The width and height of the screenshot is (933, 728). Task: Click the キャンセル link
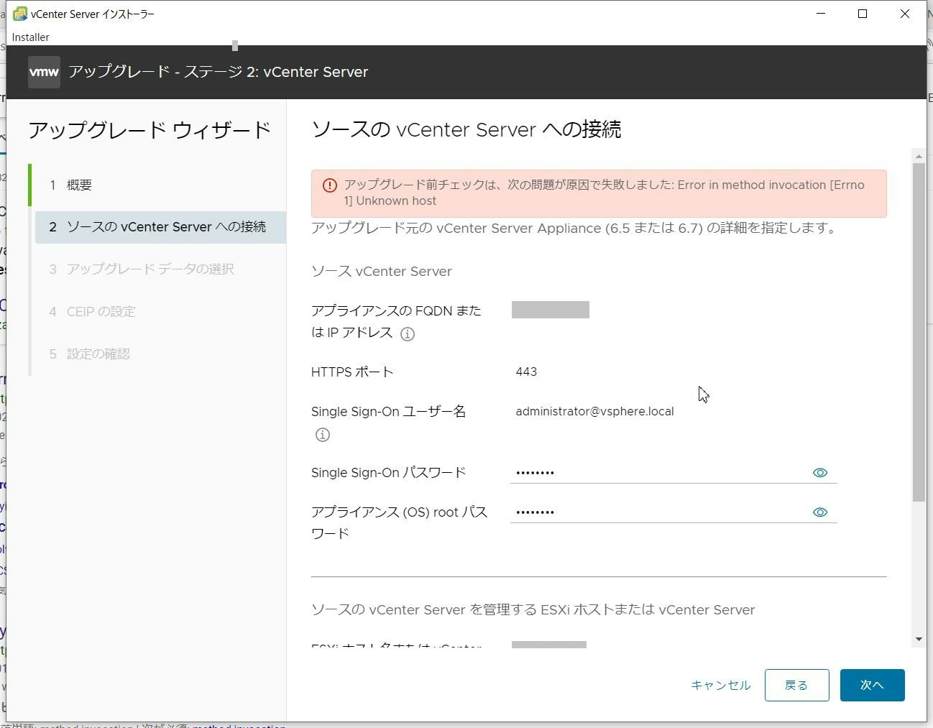(721, 685)
